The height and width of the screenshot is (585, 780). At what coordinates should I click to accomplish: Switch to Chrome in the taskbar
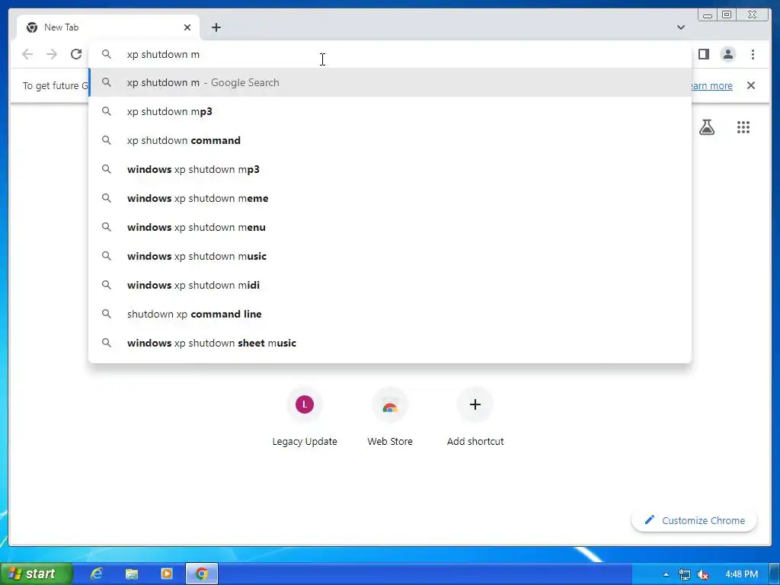coord(201,574)
